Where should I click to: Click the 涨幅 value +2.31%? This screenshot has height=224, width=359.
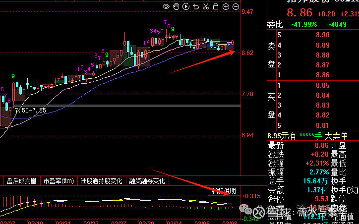click(317, 163)
